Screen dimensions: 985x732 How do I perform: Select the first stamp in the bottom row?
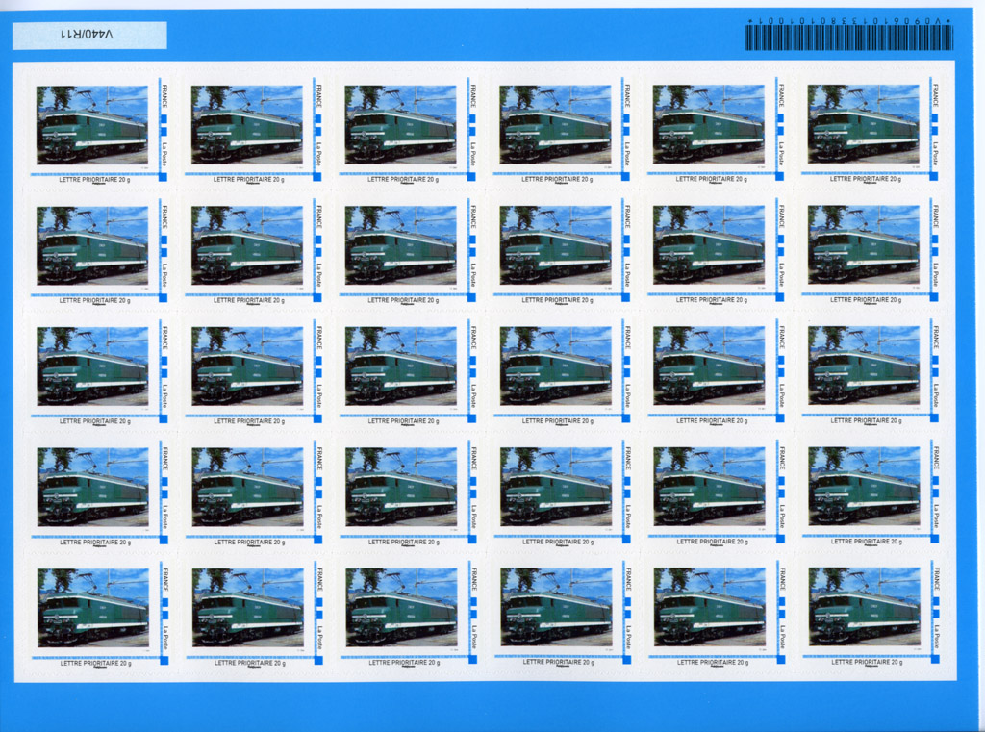(99, 613)
